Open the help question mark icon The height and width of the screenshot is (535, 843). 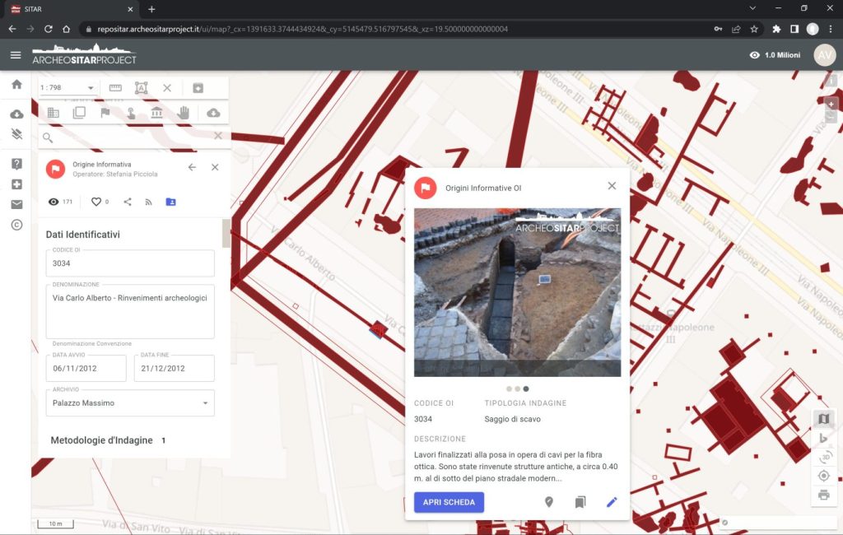point(16,164)
